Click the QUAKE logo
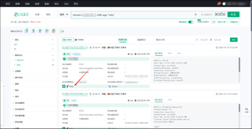 click(x=21, y=14)
